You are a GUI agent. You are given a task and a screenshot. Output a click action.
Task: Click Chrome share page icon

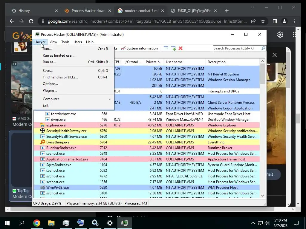coord(253,21)
